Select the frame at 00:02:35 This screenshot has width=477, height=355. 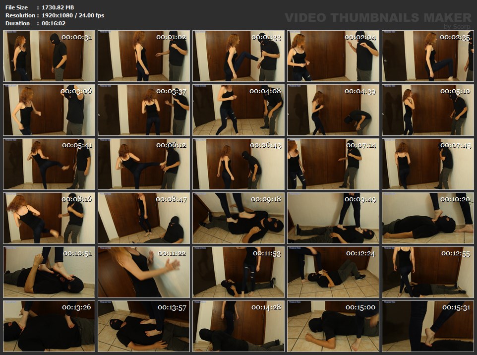(x=428, y=56)
